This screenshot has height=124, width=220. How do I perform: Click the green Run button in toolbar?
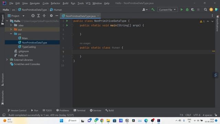tap(181, 10)
